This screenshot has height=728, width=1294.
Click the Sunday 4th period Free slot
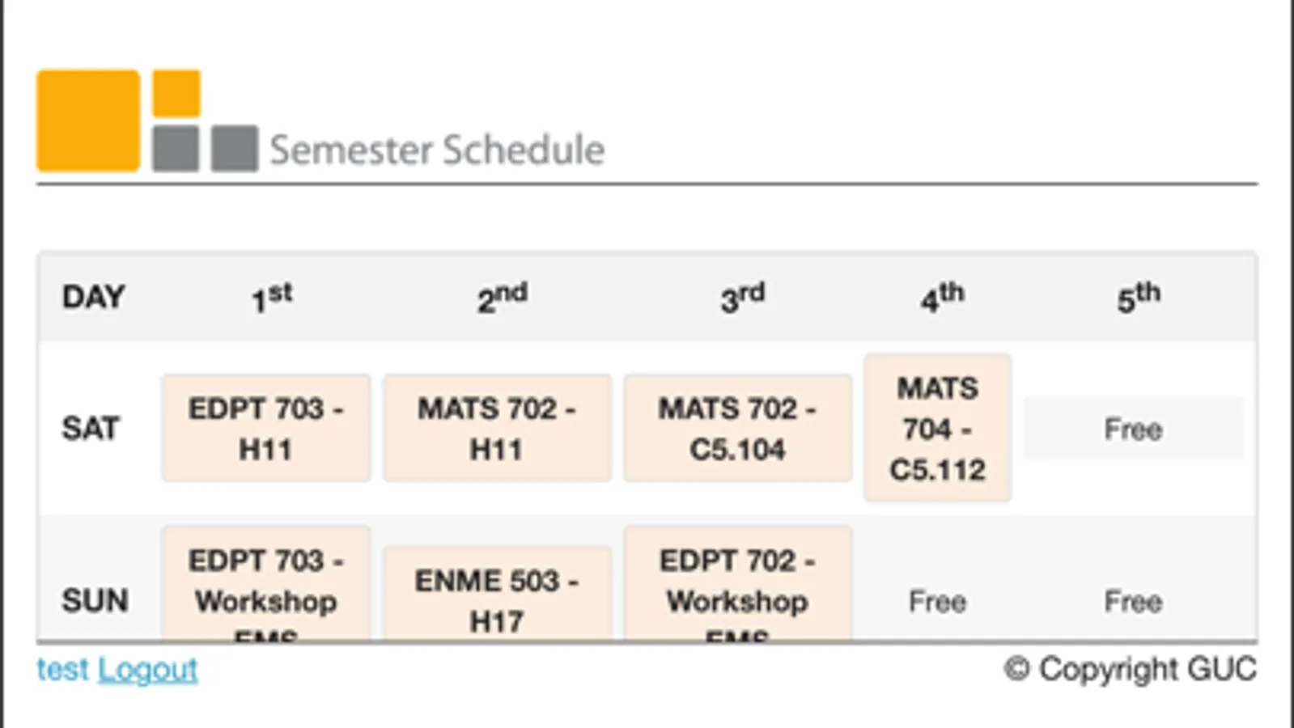tap(937, 601)
